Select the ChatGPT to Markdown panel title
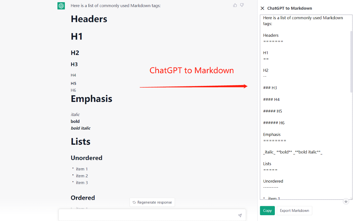Image resolution: width=355 pixels, height=221 pixels. click(x=290, y=8)
